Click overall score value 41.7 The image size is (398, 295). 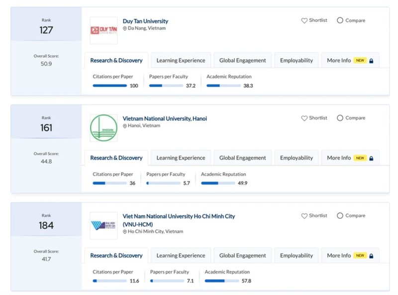[46, 259]
